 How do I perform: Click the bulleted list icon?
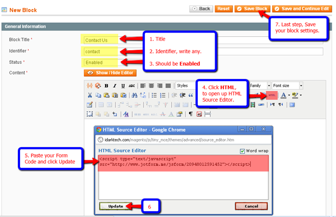coord(154,95)
